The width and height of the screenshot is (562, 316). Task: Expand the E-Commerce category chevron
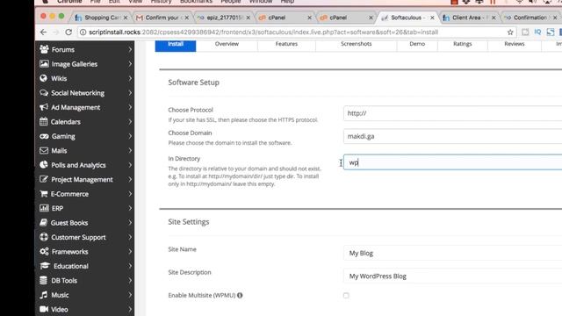[130, 194]
